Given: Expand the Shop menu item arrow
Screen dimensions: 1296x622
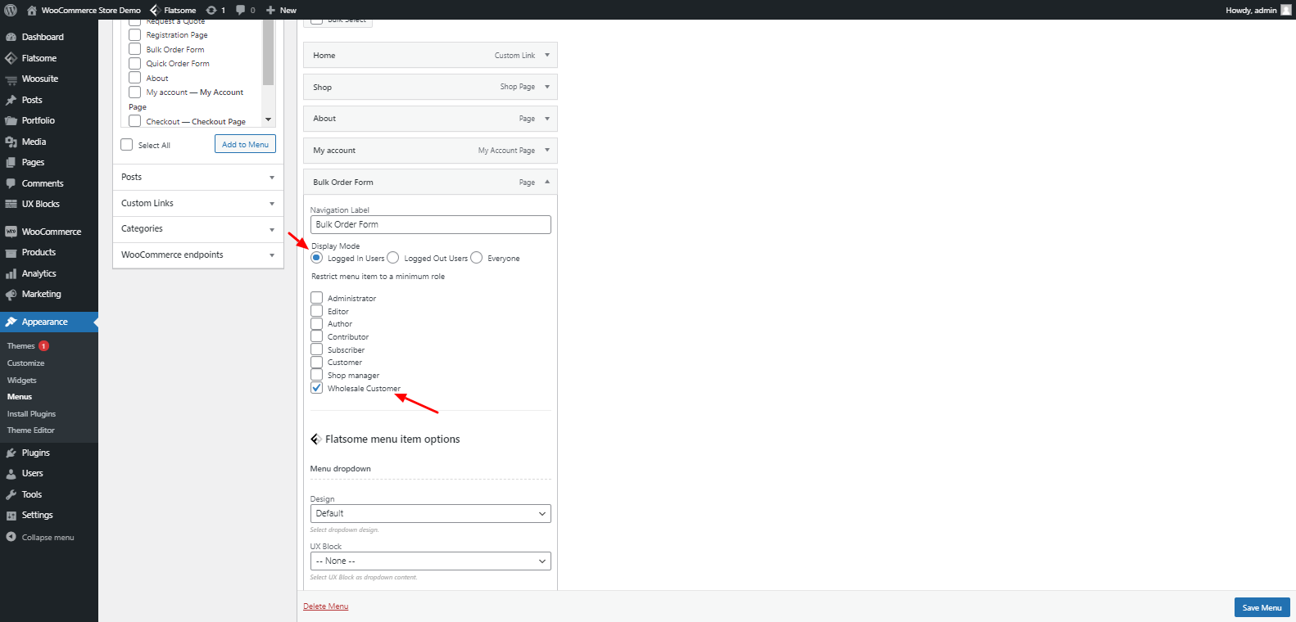Looking at the screenshot, I should point(547,87).
